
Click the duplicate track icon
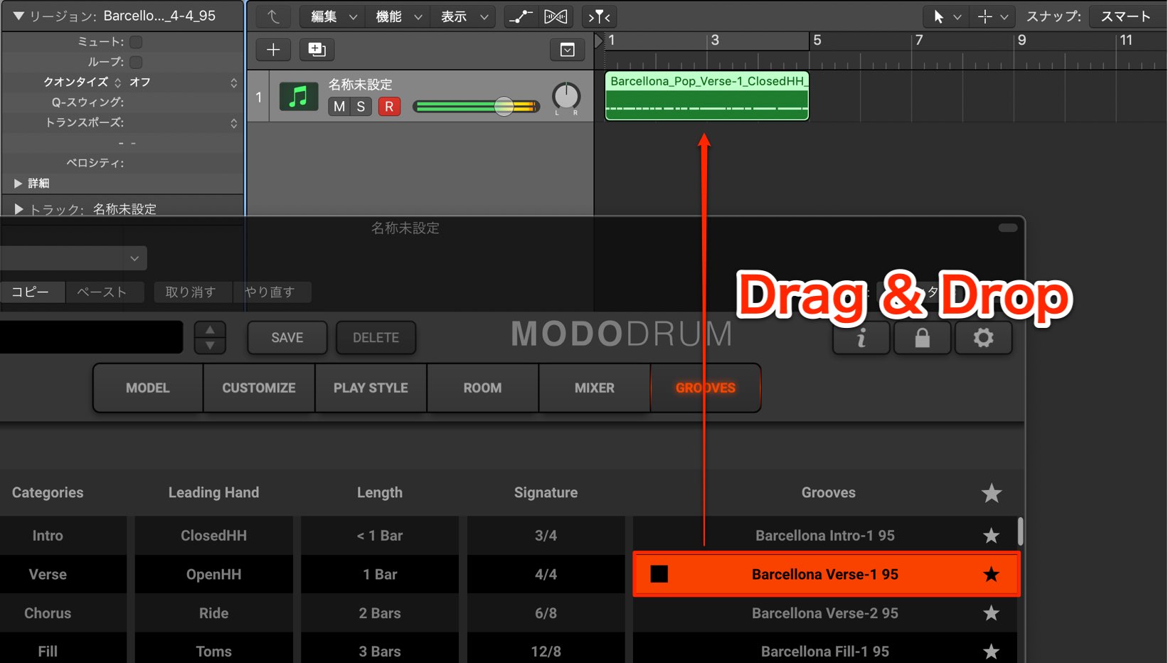coord(317,49)
